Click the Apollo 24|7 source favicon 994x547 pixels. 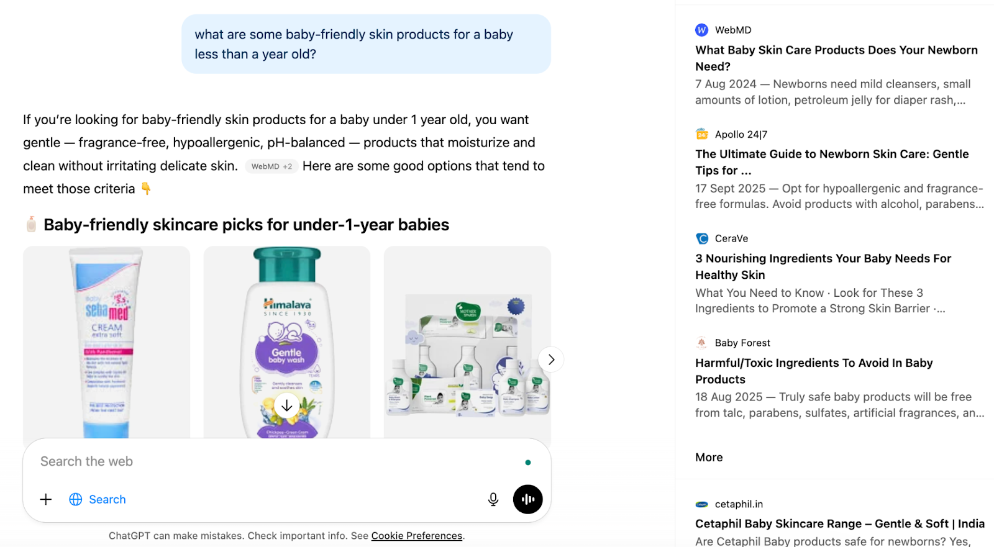point(701,134)
